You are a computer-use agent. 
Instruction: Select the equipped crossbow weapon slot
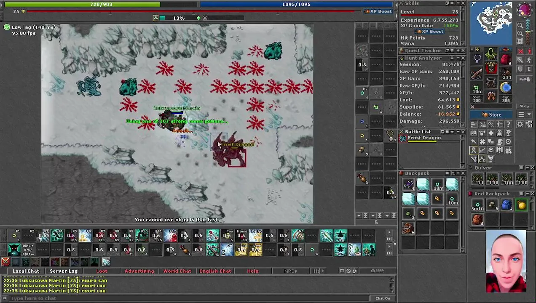pos(476,74)
